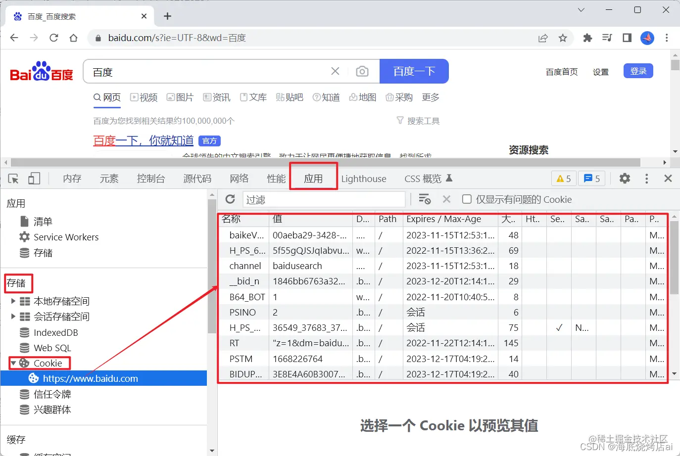The image size is (680, 456).
Task: Open DevTools settings gear icon
Action: click(x=625, y=179)
